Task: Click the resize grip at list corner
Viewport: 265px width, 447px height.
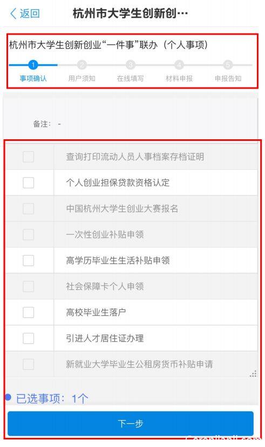Action: pyautogui.click(x=253, y=374)
